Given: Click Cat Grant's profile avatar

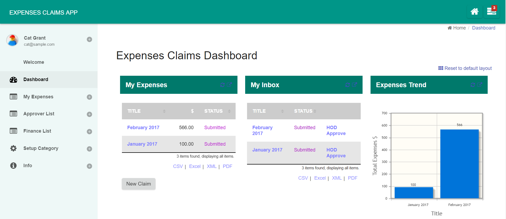Looking at the screenshot, I should (x=12, y=40).
